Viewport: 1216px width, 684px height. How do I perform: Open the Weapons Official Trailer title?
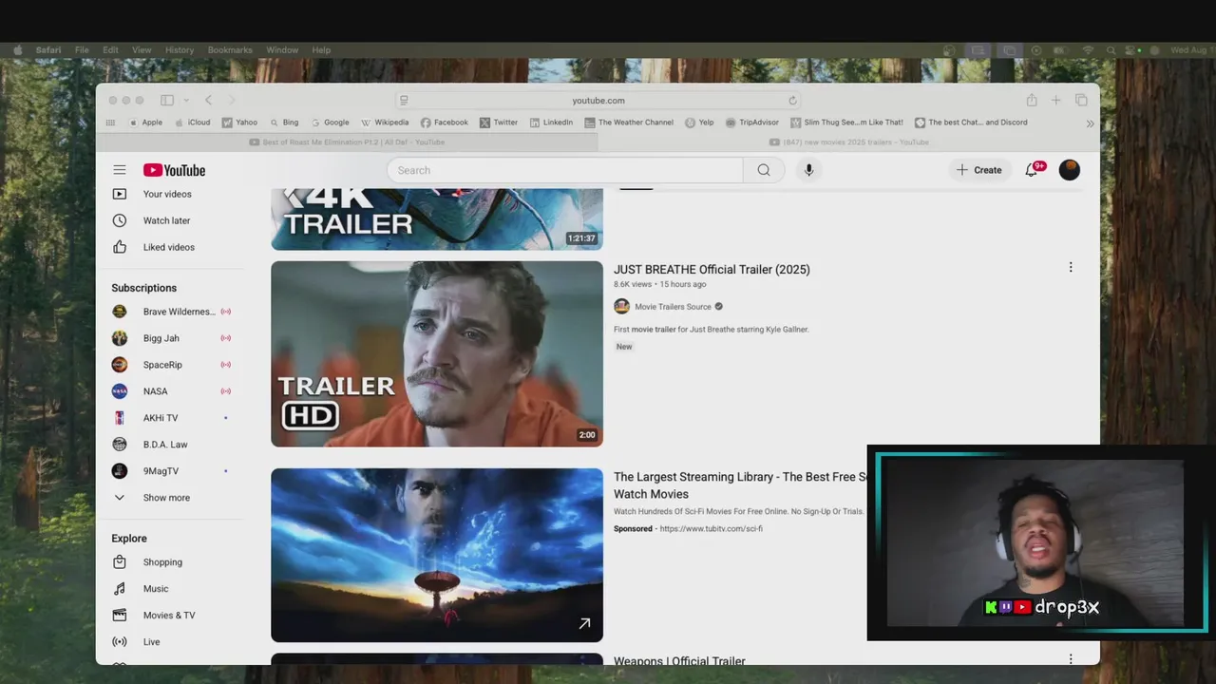(x=679, y=660)
